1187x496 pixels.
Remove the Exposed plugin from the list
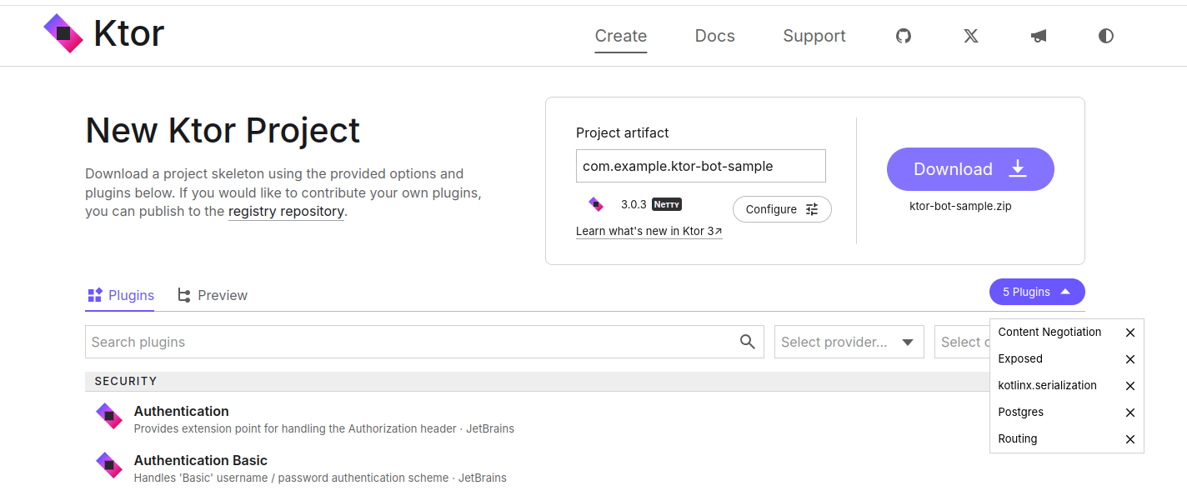point(1130,359)
